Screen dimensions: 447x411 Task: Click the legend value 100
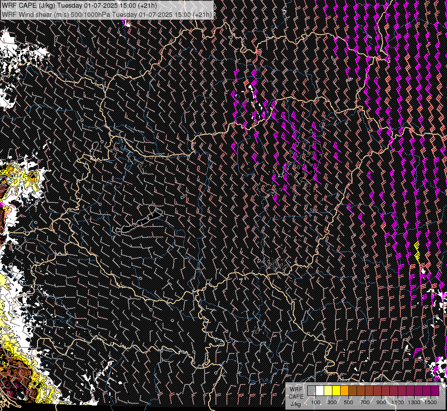[316, 402]
